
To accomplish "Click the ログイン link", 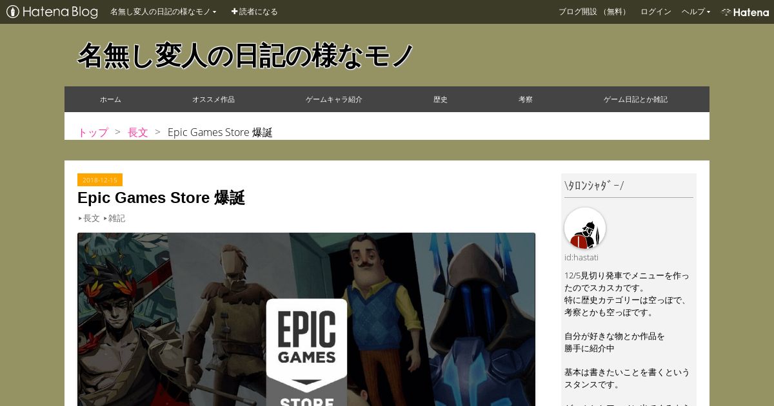I will [x=655, y=12].
